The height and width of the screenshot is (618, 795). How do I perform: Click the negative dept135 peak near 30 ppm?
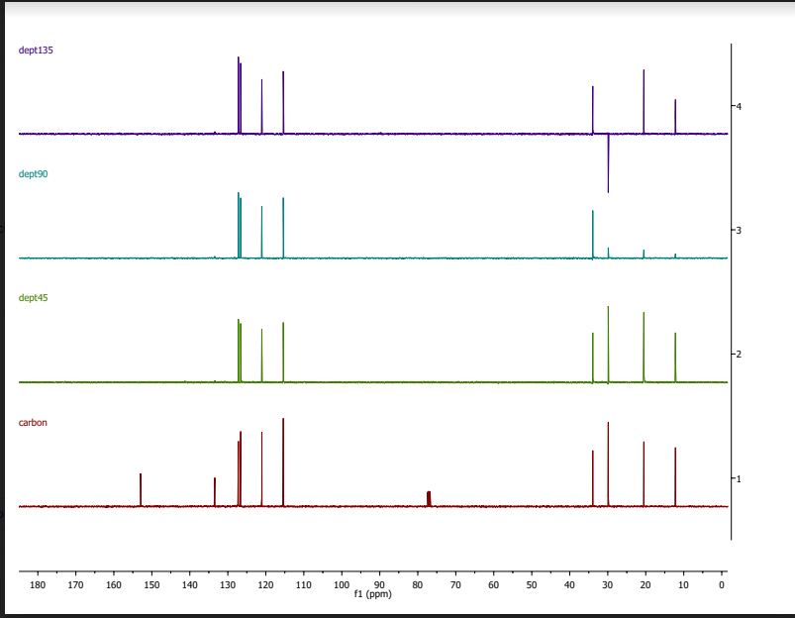point(609,163)
